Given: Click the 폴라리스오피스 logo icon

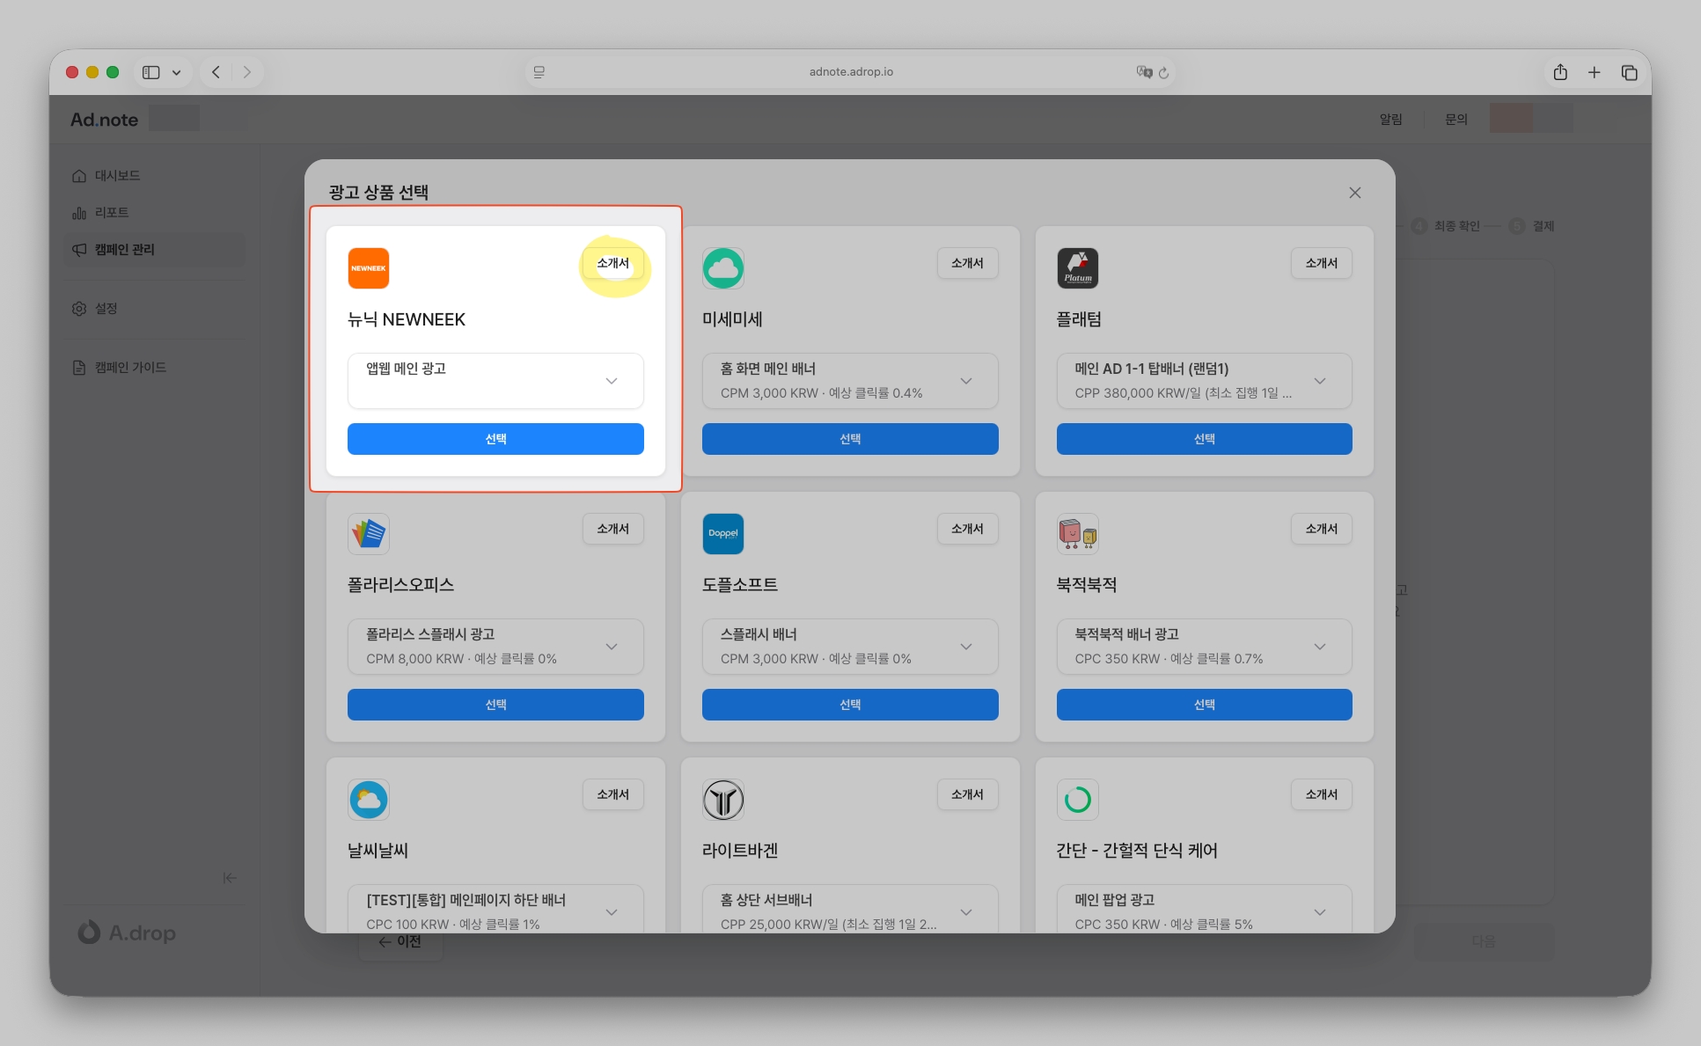Looking at the screenshot, I should [368, 534].
